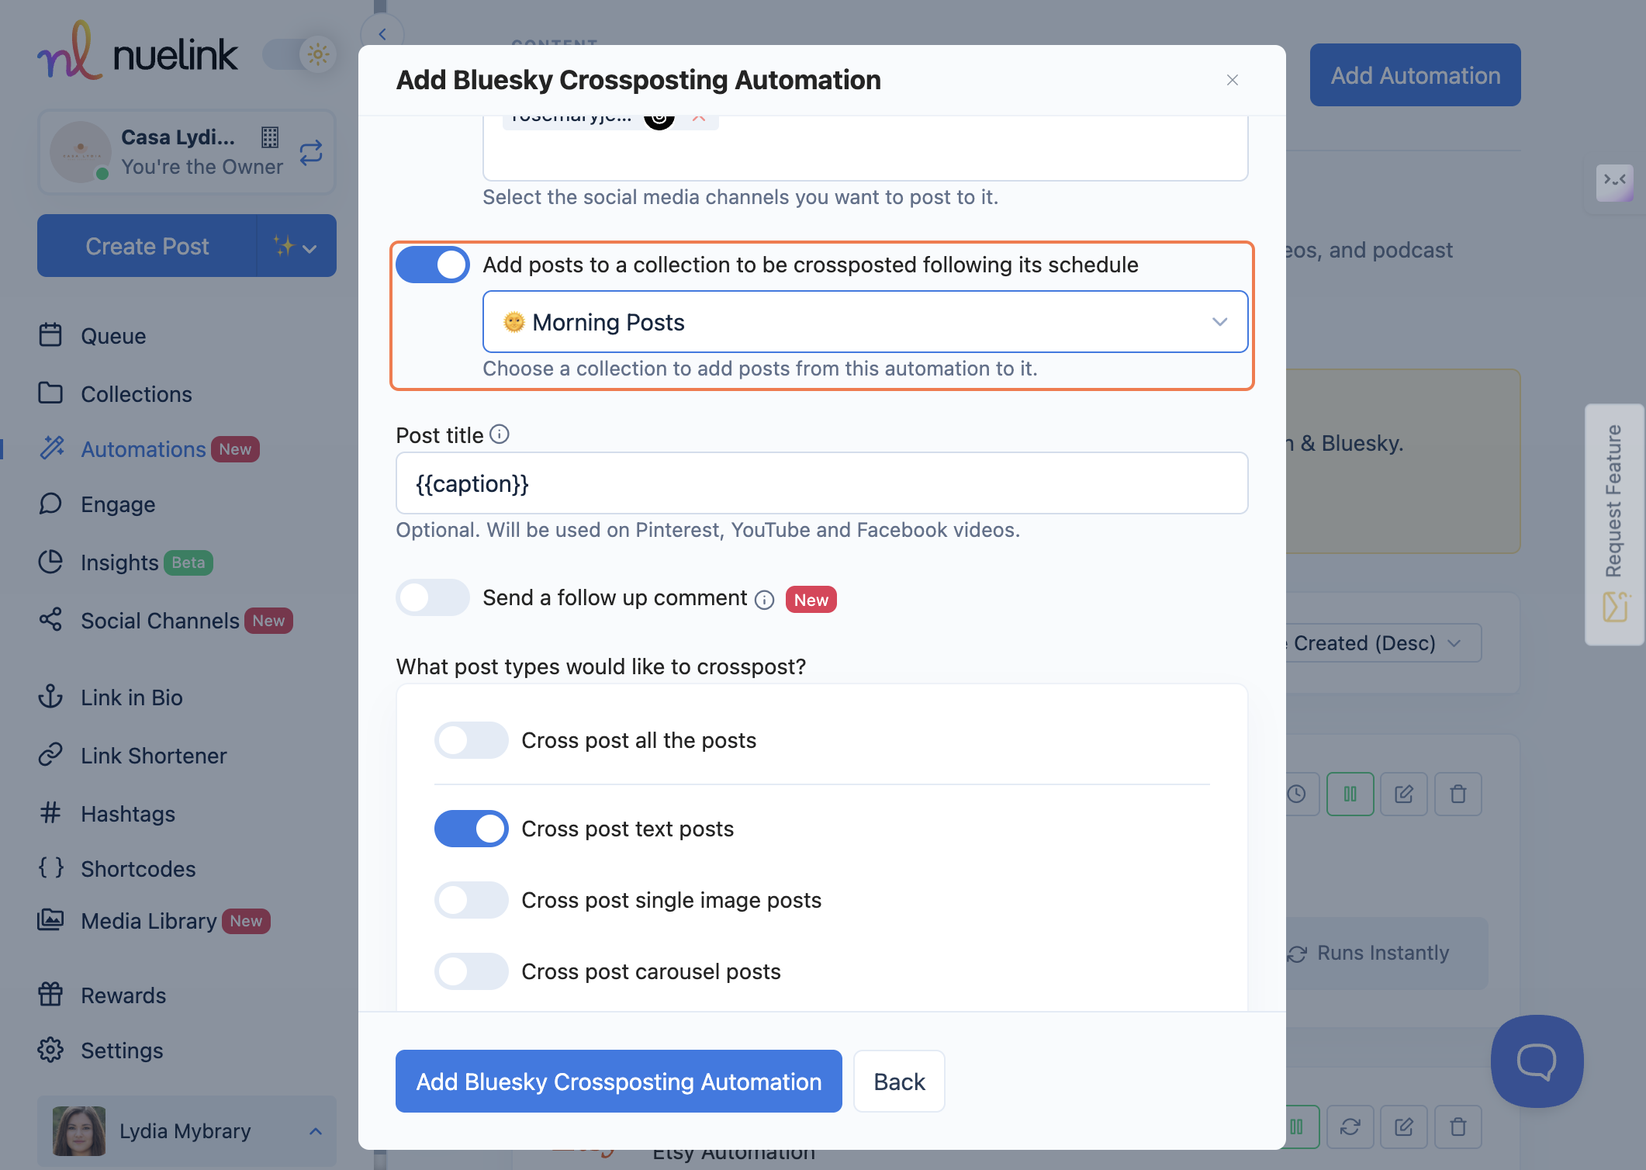1646x1170 pixels.
Task: Click the follow up comment info icon
Action: [x=765, y=600]
